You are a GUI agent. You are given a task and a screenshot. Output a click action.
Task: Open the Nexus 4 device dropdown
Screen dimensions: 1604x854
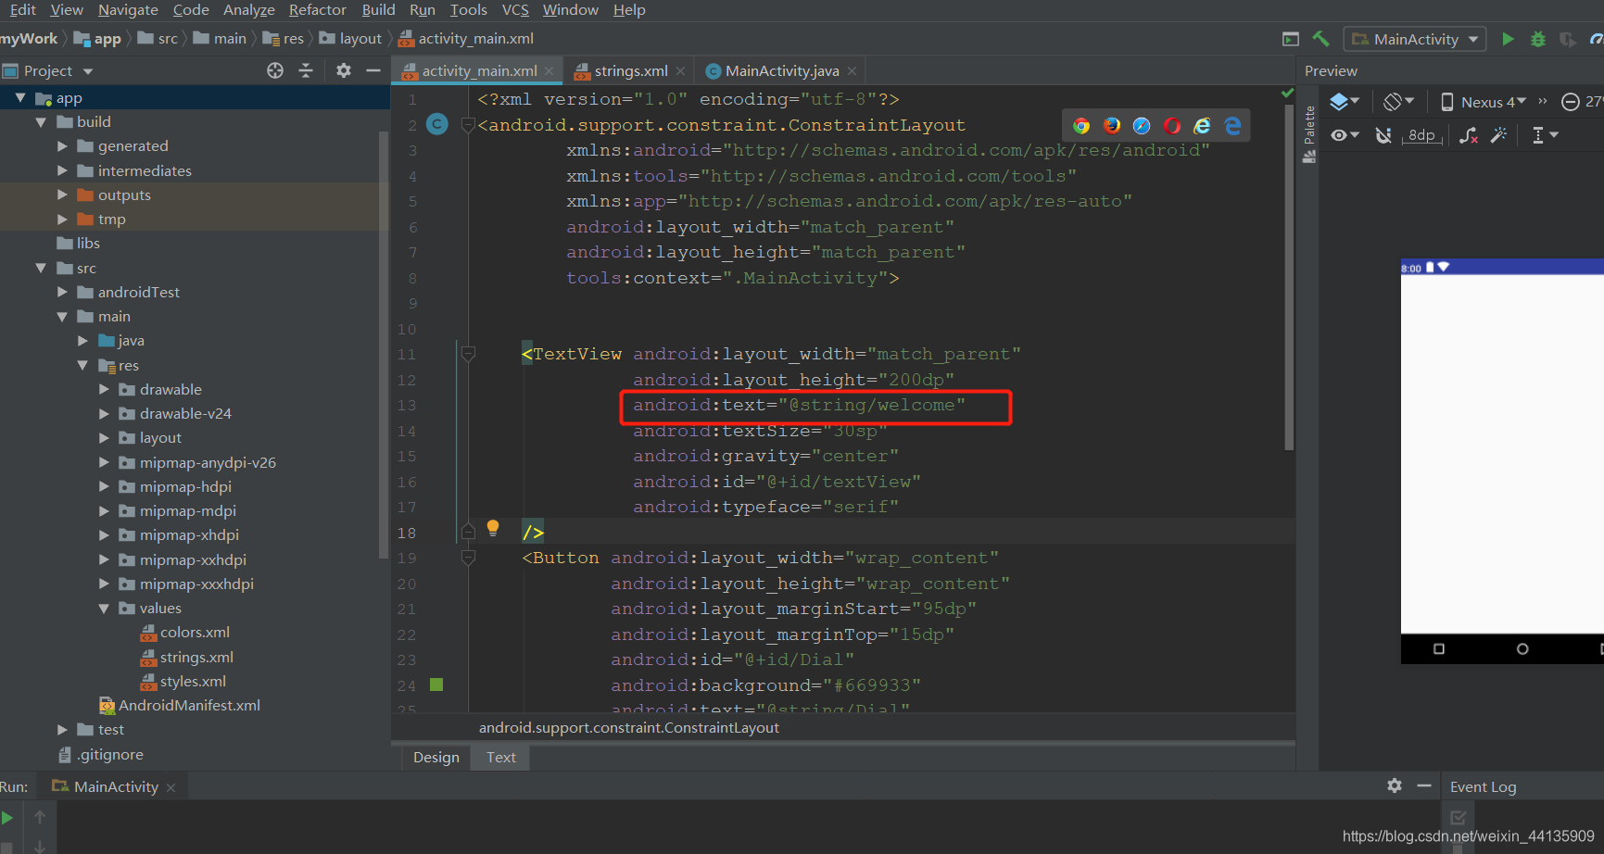(x=1484, y=102)
